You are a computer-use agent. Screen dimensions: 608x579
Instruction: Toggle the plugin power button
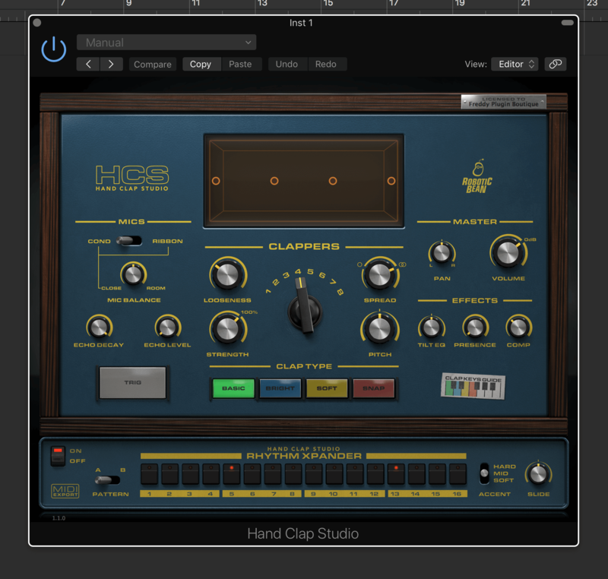(x=53, y=49)
